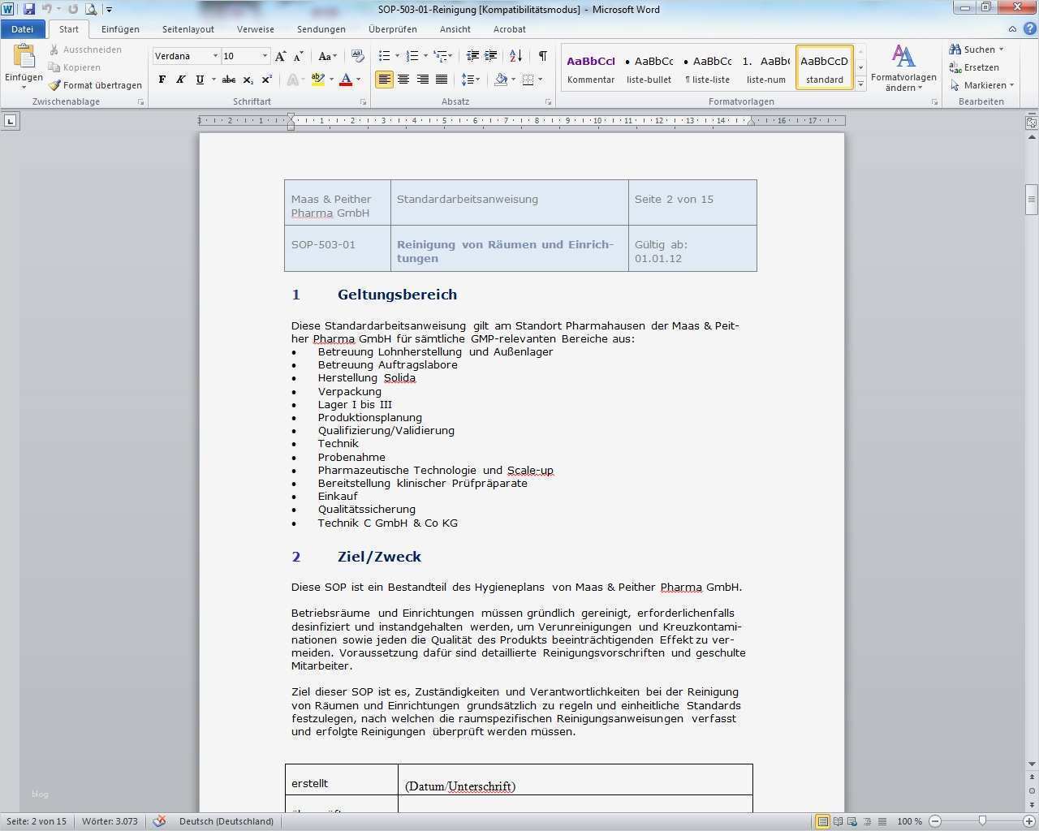Shrink the font with the smaller A icon
This screenshot has width=1039, height=831.
click(299, 56)
